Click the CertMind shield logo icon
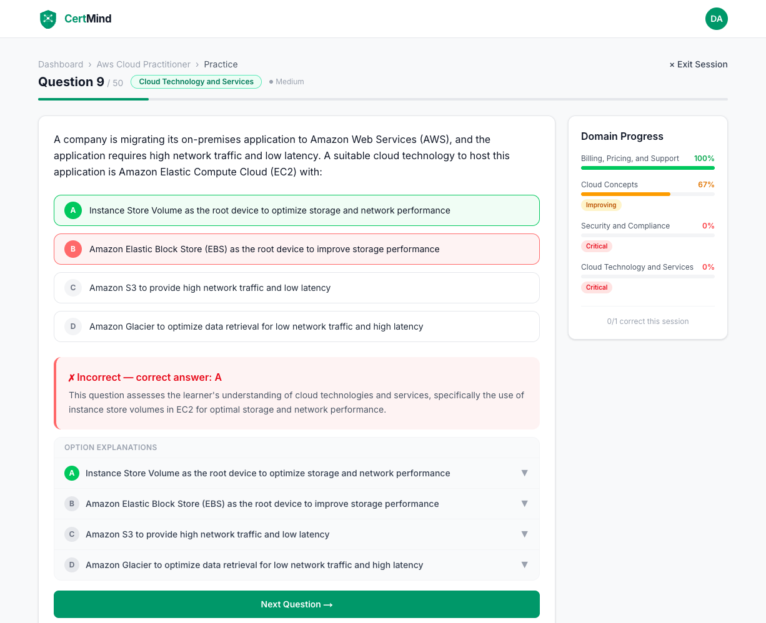766x623 pixels. coord(48,19)
